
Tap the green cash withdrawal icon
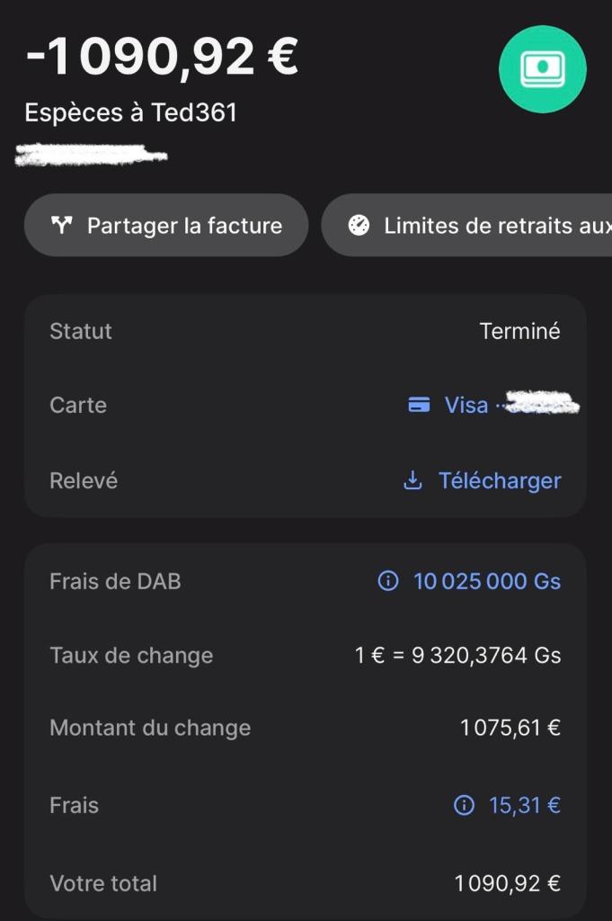542,69
